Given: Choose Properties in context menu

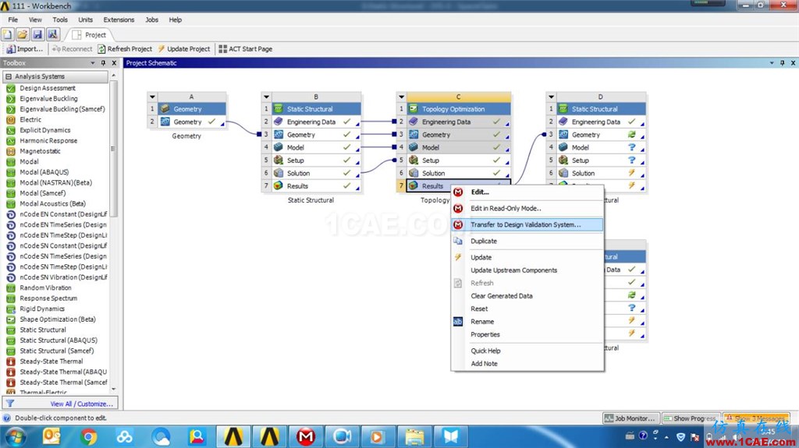Looking at the screenshot, I should pos(527,334).
